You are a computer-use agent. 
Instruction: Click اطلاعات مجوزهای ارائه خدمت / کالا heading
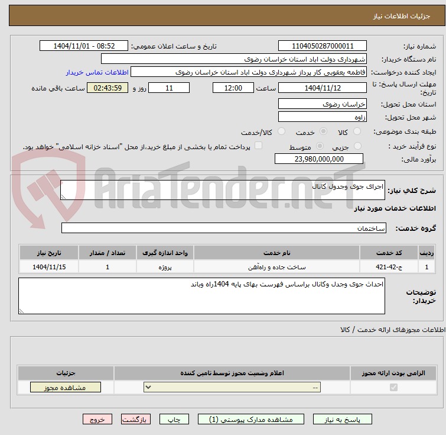pyautogui.click(x=392, y=330)
